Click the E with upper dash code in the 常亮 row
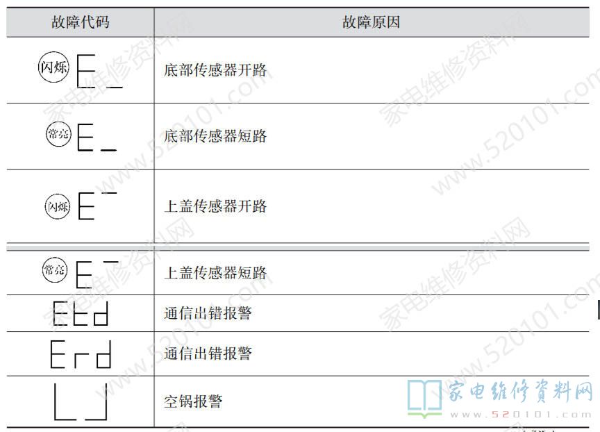The image size is (600, 432). click(97, 274)
